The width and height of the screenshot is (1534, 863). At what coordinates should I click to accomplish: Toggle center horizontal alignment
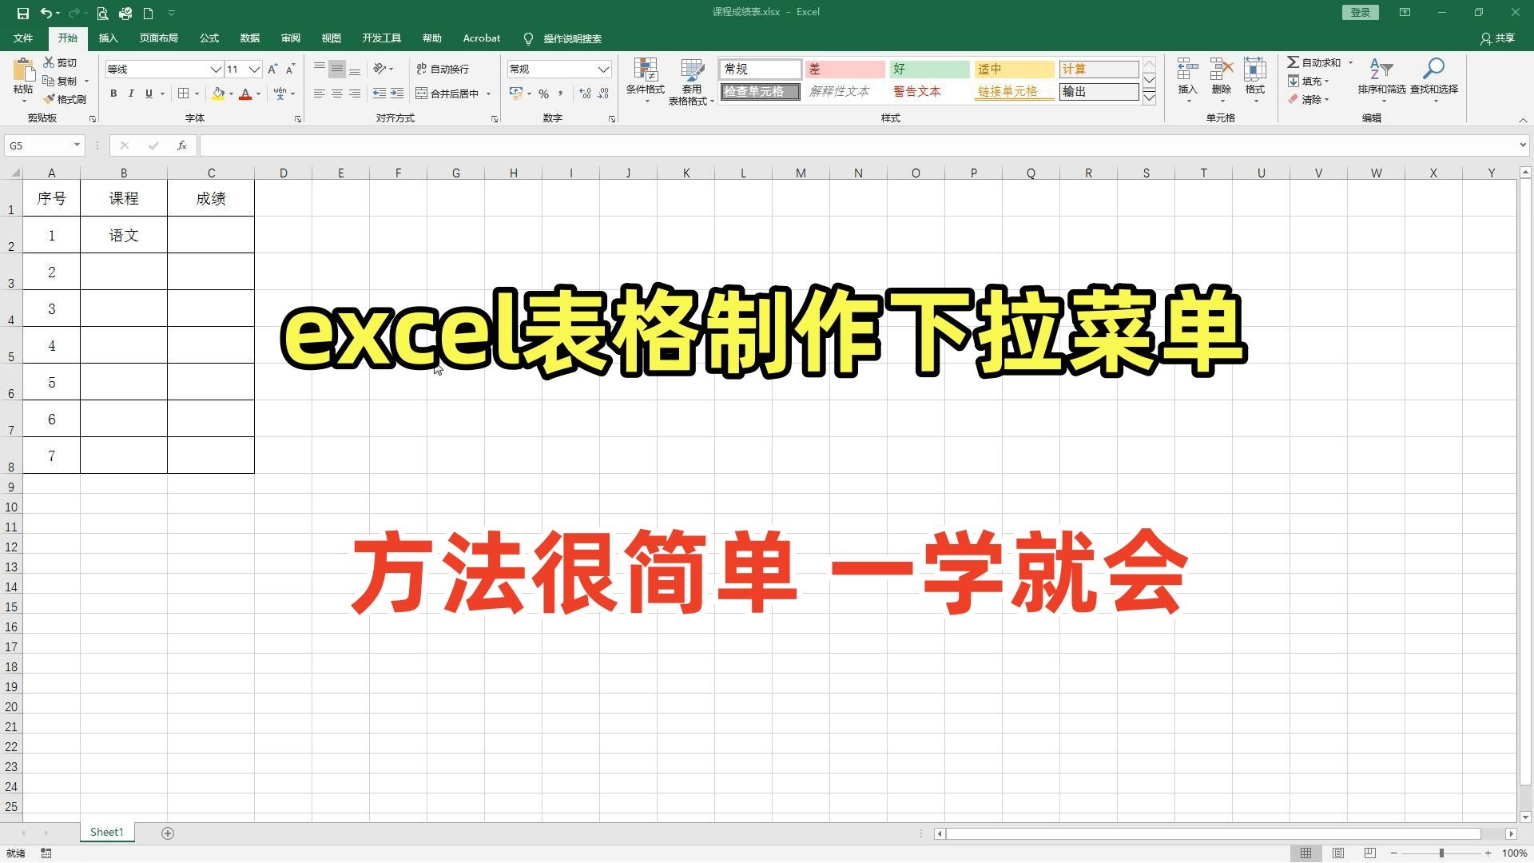(x=337, y=93)
